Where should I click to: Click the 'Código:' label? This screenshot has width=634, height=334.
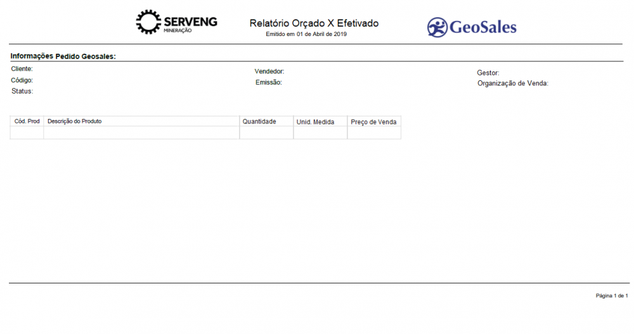click(22, 80)
